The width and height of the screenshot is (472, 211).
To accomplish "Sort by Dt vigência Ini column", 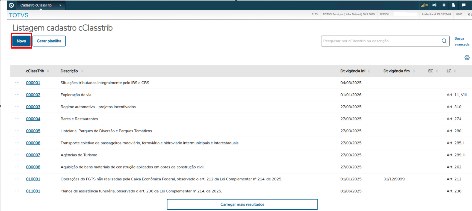I will click(369, 71).
